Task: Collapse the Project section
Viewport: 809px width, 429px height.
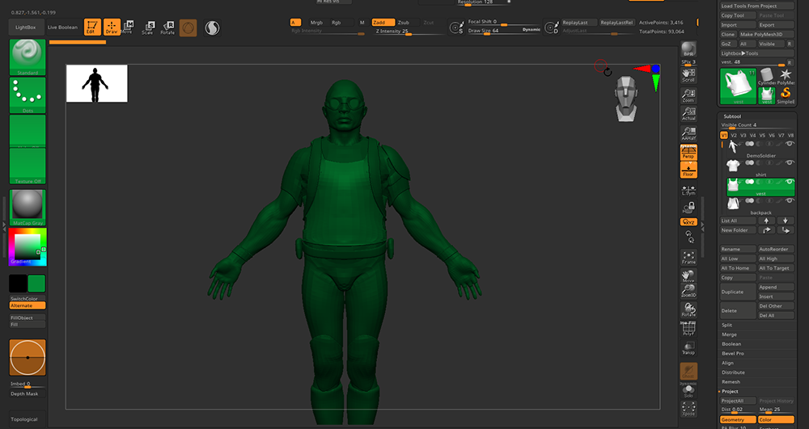Action: 730,391
